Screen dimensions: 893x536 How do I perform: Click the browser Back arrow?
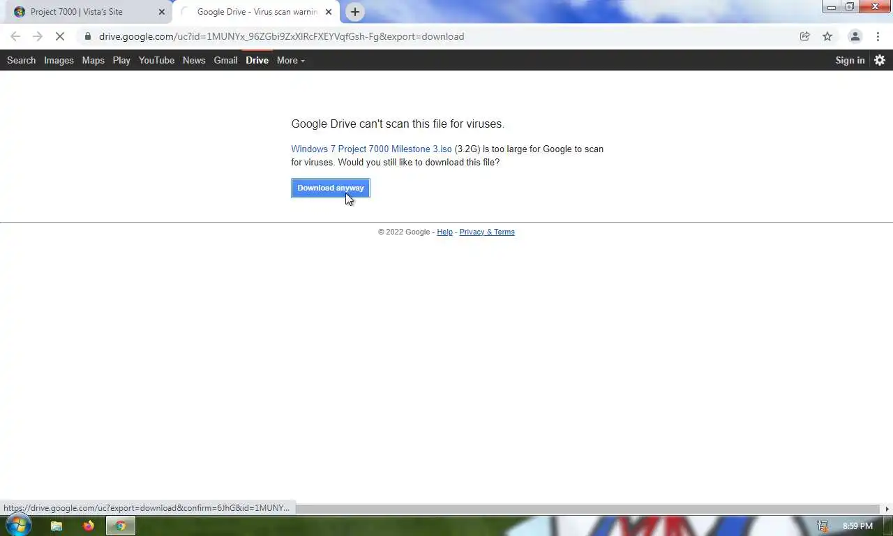(x=15, y=36)
